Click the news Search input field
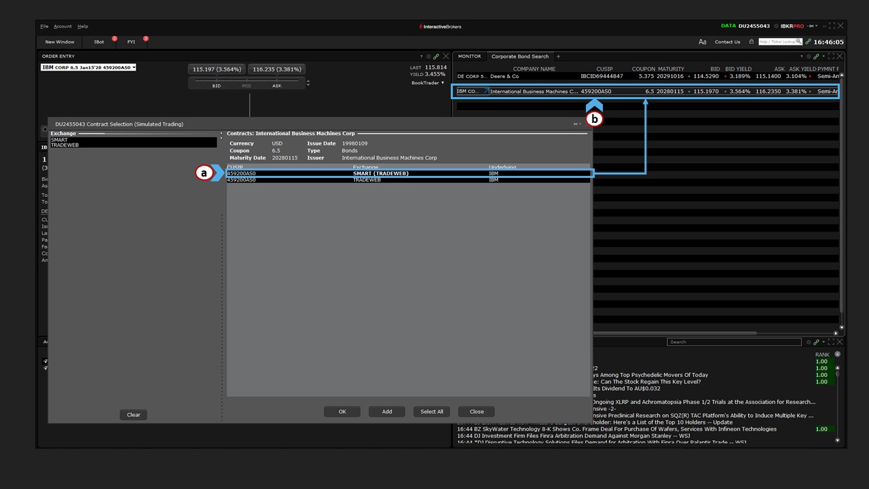869x489 pixels. 724,342
